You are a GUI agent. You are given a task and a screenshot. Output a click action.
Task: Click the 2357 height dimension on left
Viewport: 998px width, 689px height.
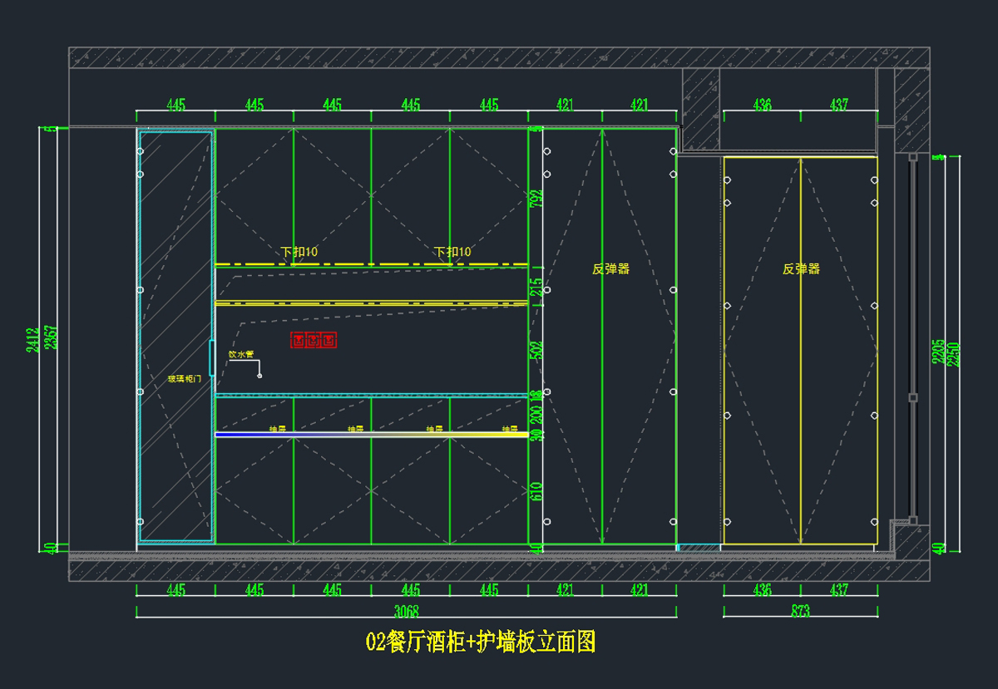(x=49, y=337)
